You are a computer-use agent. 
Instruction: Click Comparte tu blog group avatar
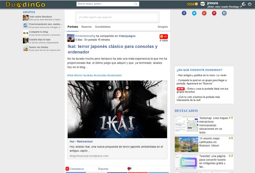[26, 33]
